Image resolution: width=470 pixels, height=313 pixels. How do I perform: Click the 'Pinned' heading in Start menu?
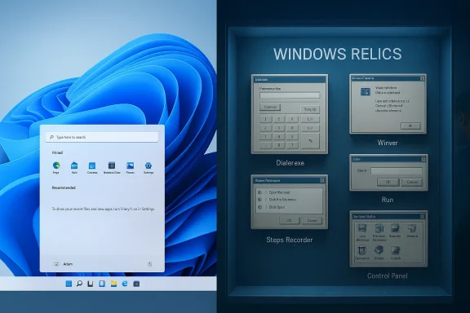(x=57, y=152)
